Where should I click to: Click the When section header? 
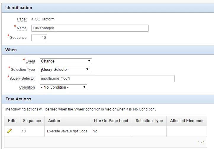[x=11, y=50]
